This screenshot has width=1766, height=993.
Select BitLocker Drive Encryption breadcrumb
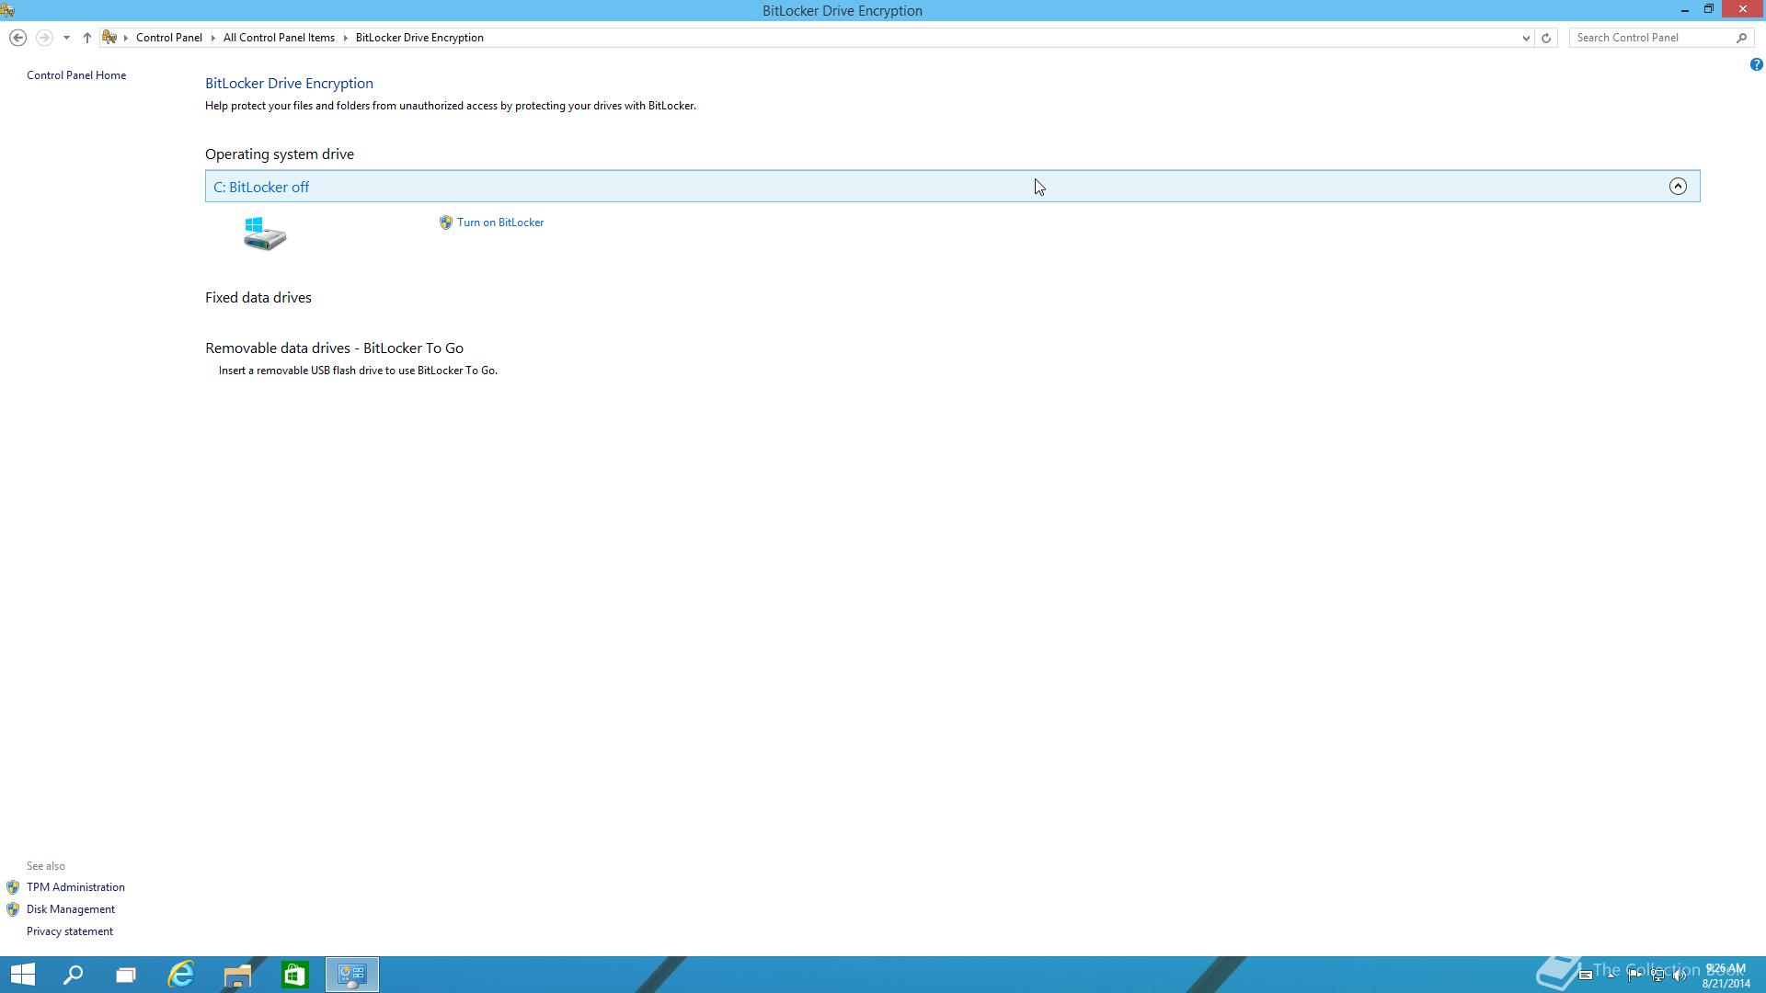click(x=419, y=38)
